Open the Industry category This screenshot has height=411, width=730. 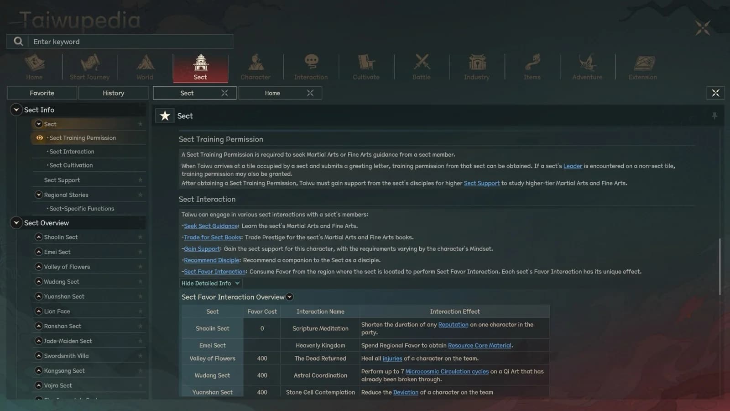(477, 67)
